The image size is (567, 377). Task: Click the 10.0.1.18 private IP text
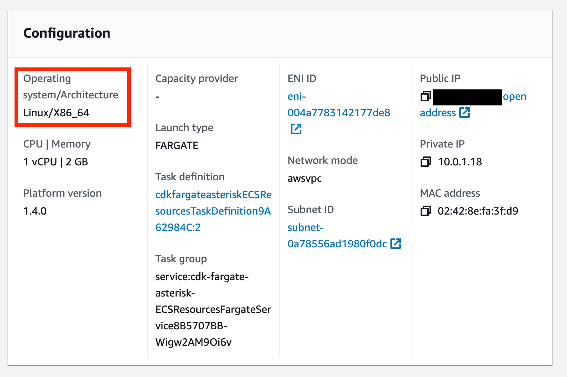coord(460,162)
